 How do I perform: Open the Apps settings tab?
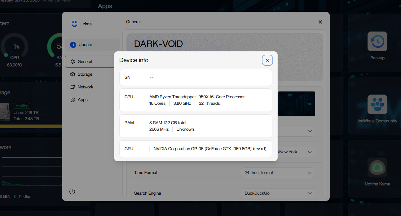(x=92, y=100)
